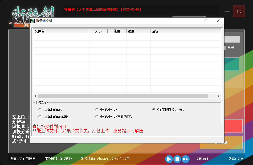Click the 上传路径 group label

coord(42,102)
